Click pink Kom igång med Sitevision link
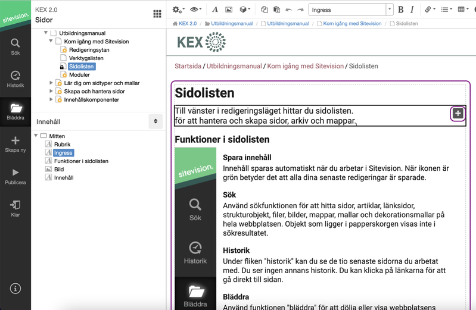 click(x=306, y=66)
